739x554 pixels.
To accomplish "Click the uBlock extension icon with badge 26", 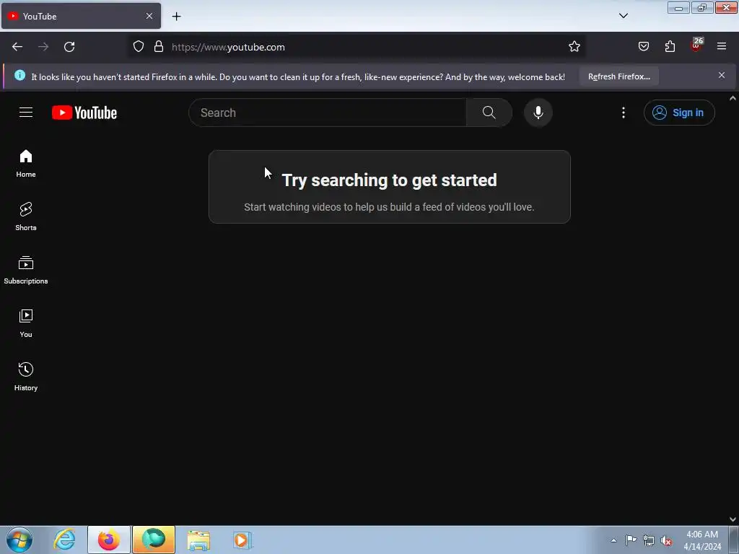I will [696, 45].
